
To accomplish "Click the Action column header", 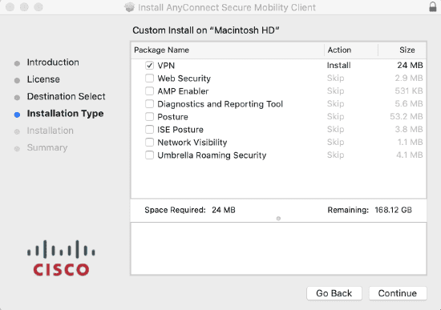I will coord(351,50).
